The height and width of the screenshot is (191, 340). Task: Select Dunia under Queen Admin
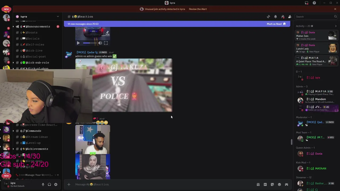click(317, 154)
